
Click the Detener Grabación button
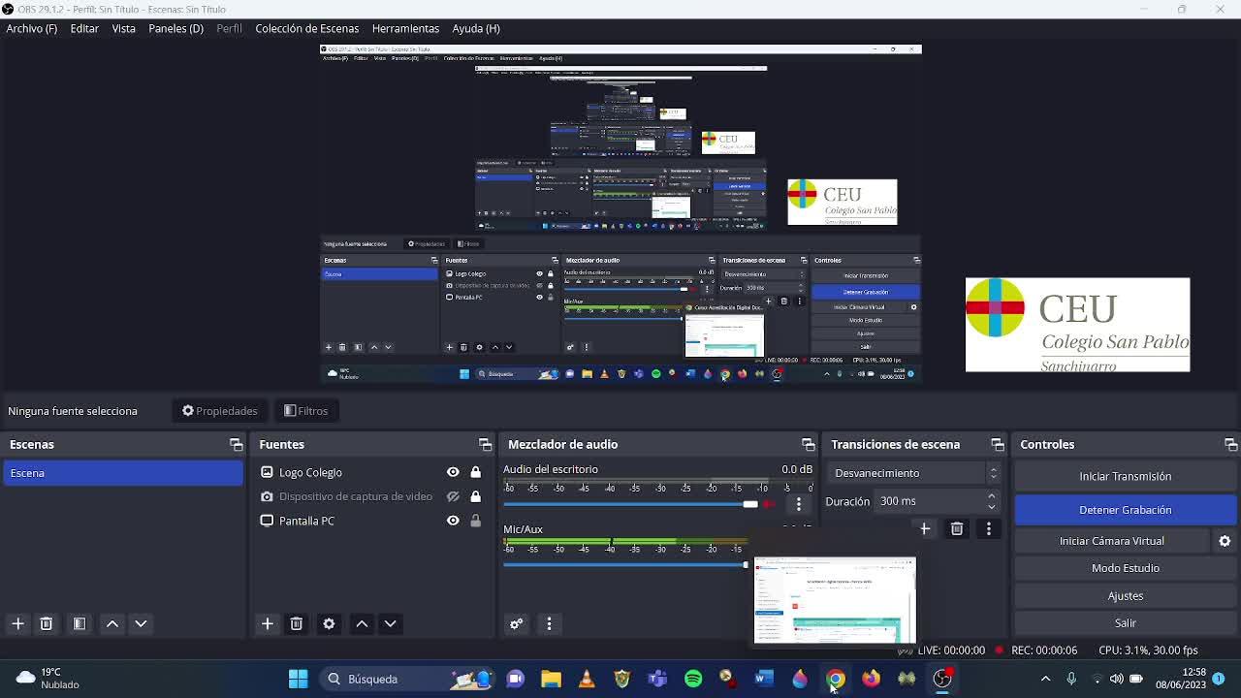(x=1125, y=510)
